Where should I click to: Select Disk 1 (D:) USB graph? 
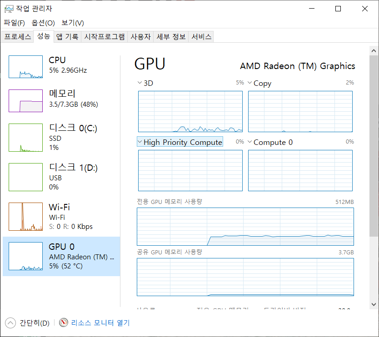tap(25, 177)
